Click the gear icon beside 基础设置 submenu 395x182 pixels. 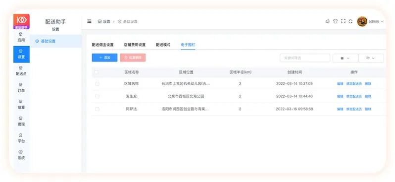[37, 41]
